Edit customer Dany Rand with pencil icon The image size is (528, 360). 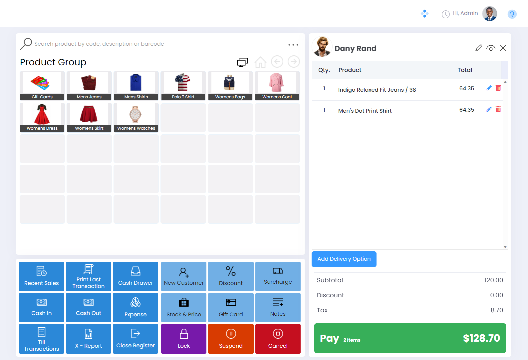point(478,48)
